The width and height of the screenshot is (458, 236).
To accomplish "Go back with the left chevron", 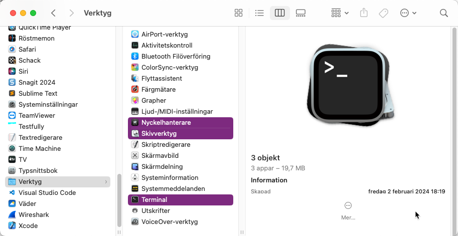I will (53, 13).
